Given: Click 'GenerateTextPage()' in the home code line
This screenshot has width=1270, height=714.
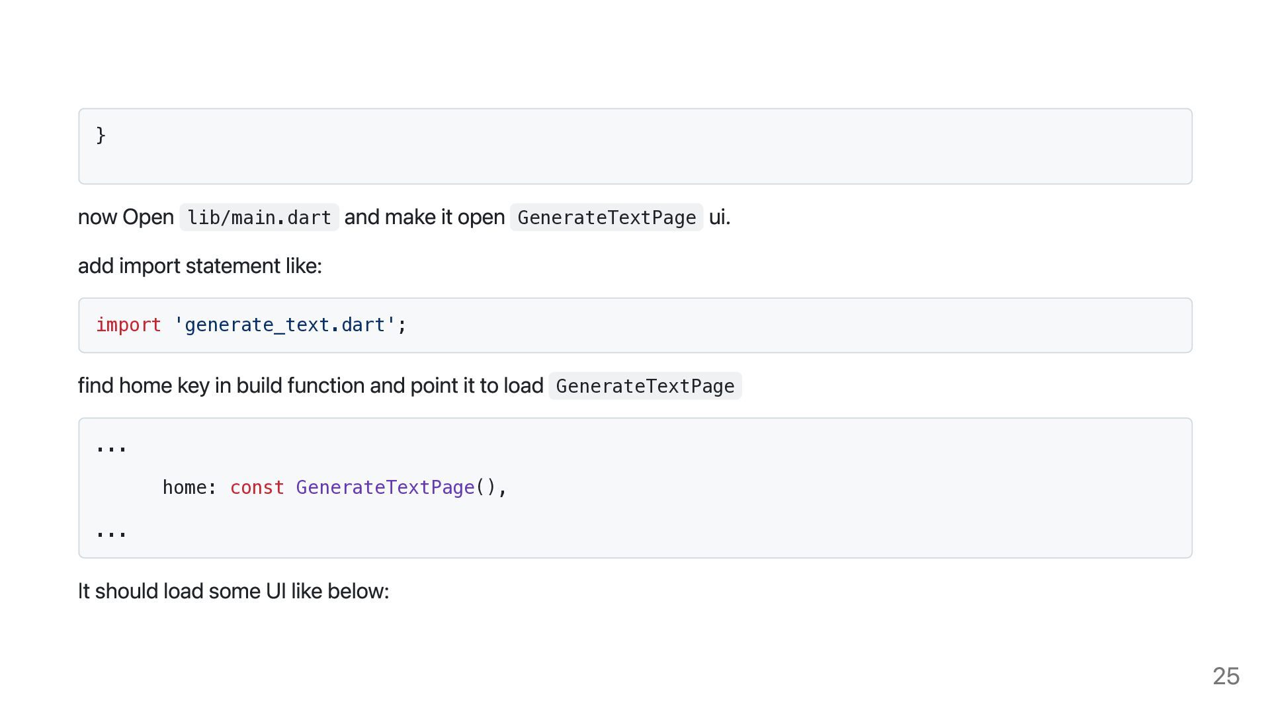Looking at the screenshot, I should click(396, 487).
